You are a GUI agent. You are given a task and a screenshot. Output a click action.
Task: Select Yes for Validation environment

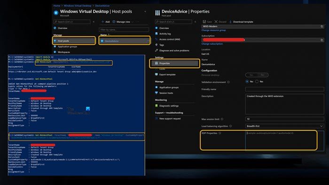[x=257, y=82]
